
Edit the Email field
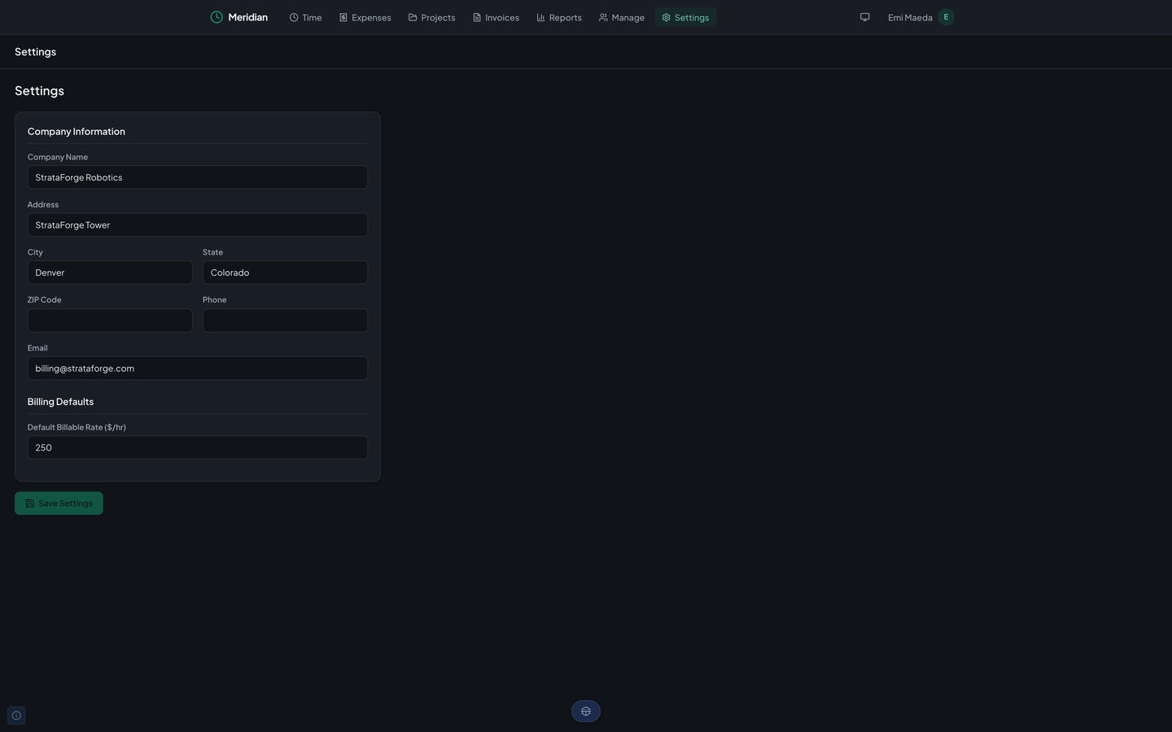coord(198,368)
